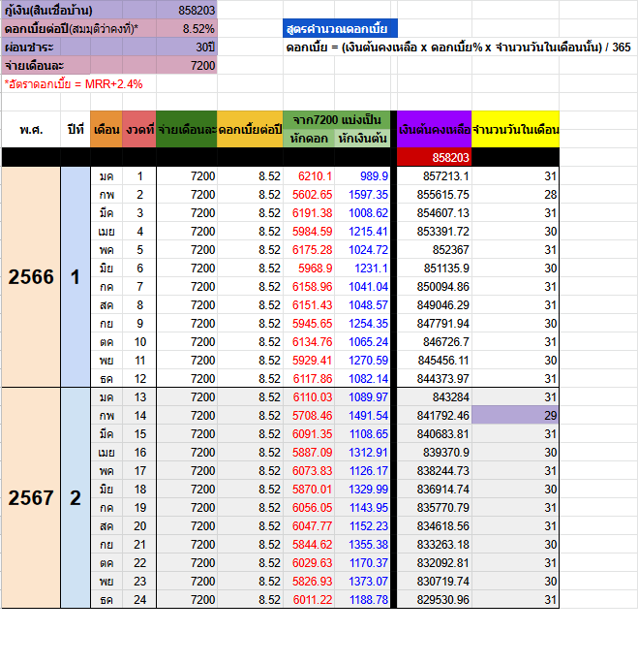Screen dimensions: 638x664
Task: Select the ดอกเบี้ย formula text ending in / 365
Action: click(x=458, y=47)
